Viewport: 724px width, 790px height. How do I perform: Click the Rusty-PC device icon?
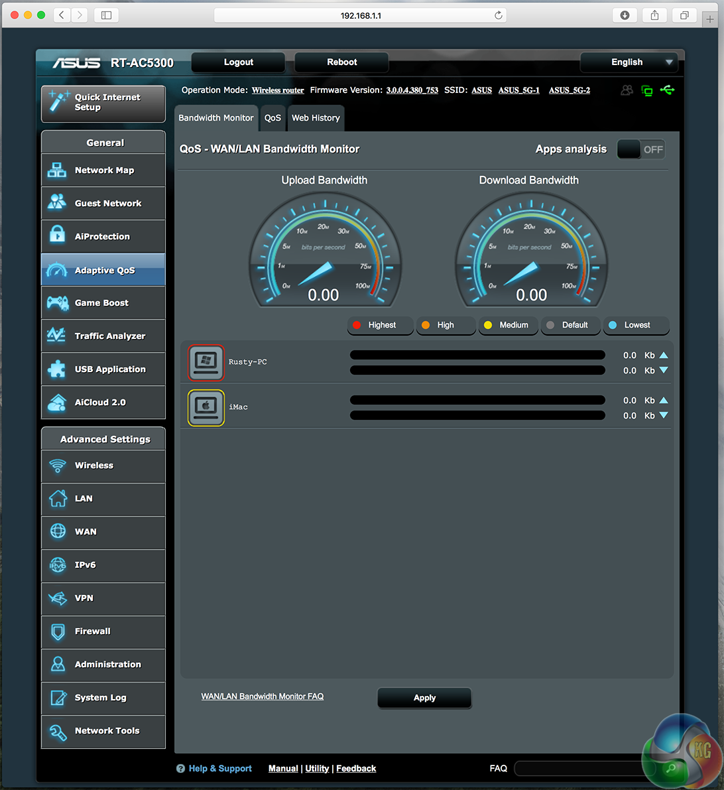tap(206, 362)
